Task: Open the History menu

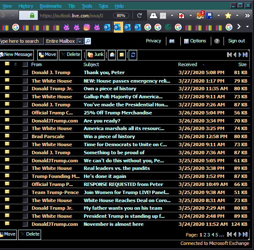Action: click(26, 6)
